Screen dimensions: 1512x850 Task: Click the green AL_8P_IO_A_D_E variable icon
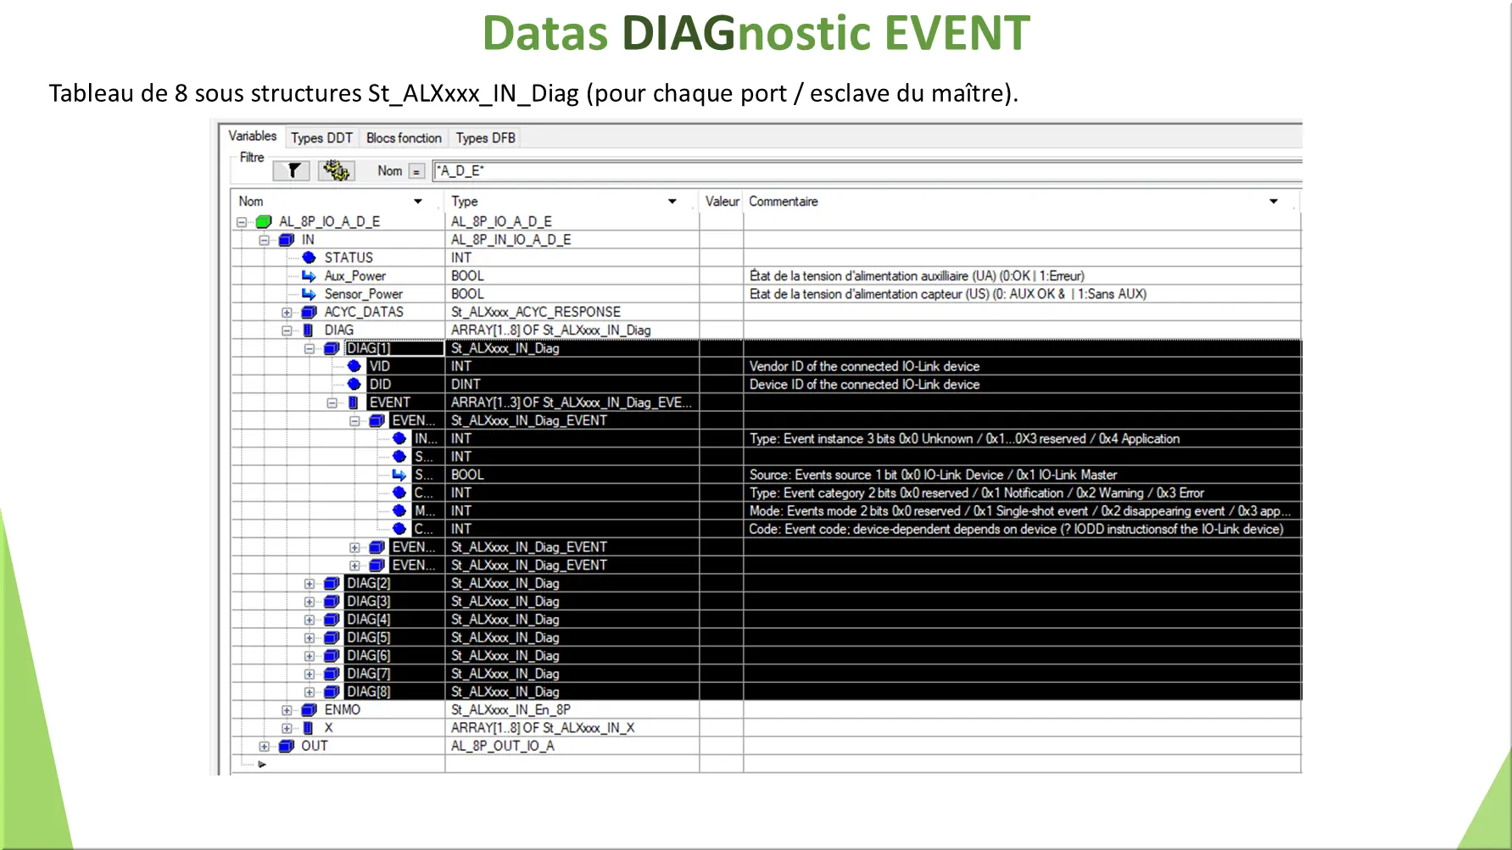tap(264, 222)
